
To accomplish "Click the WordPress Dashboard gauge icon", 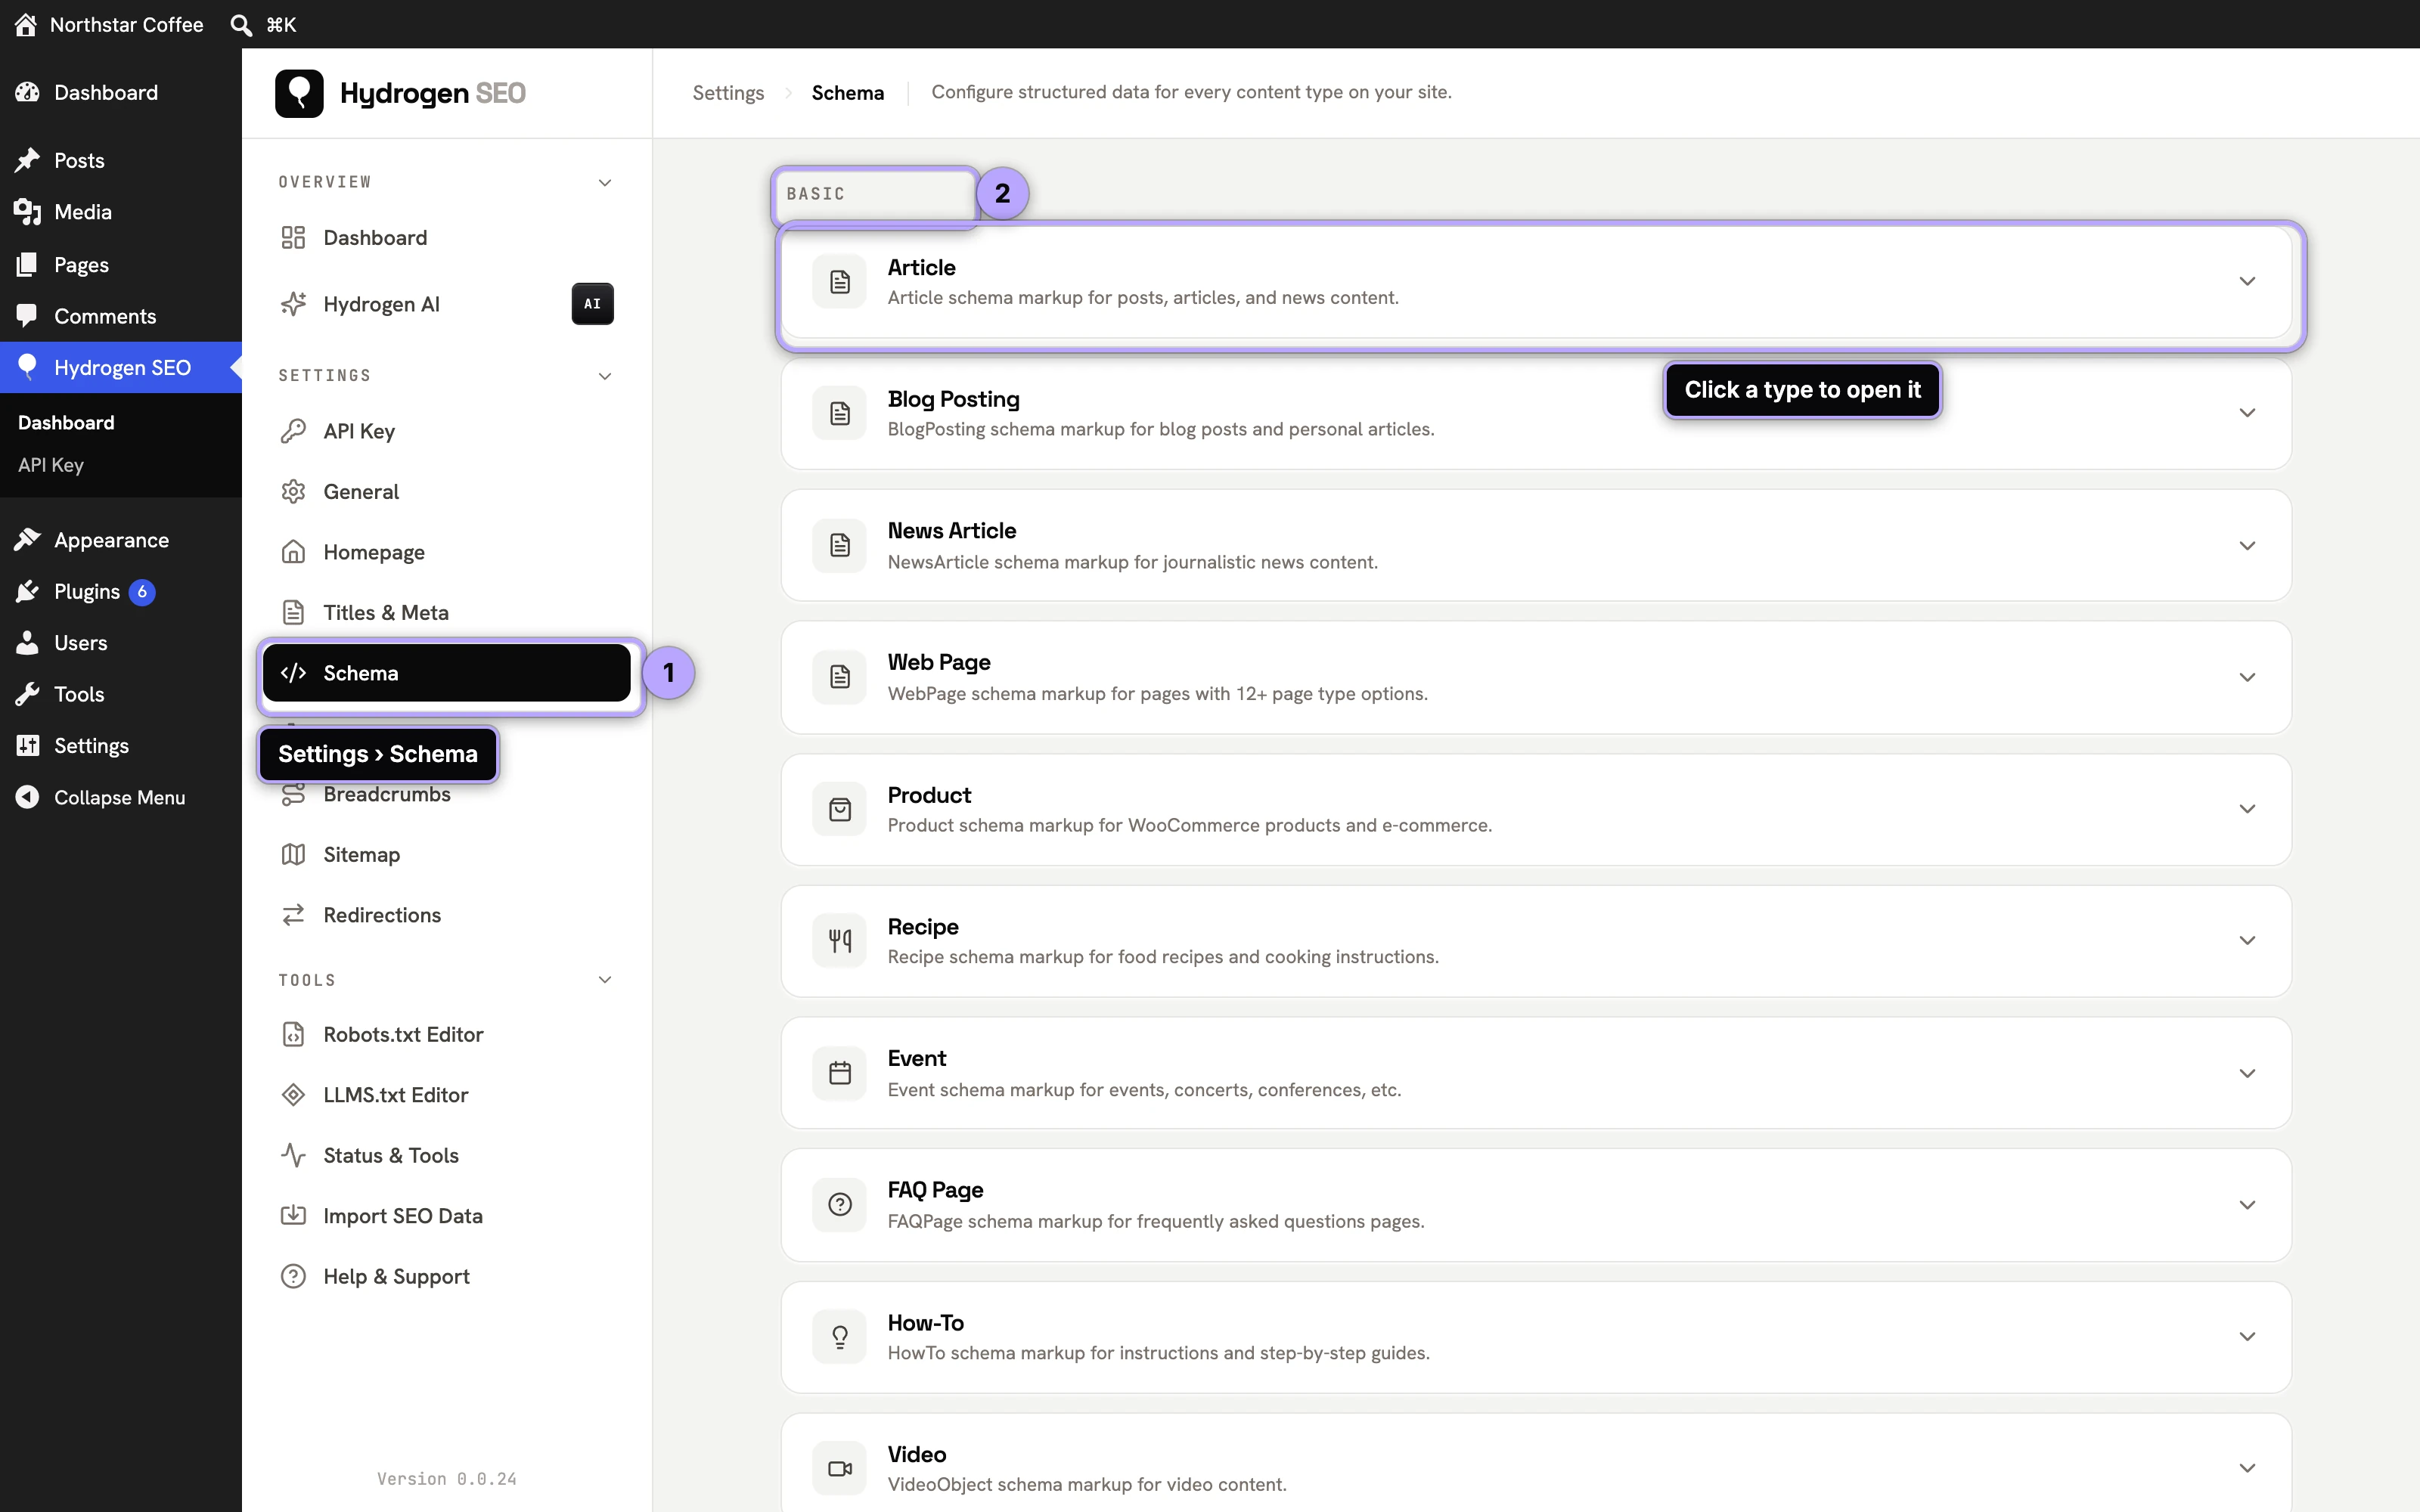I will [x=27, y=92].
